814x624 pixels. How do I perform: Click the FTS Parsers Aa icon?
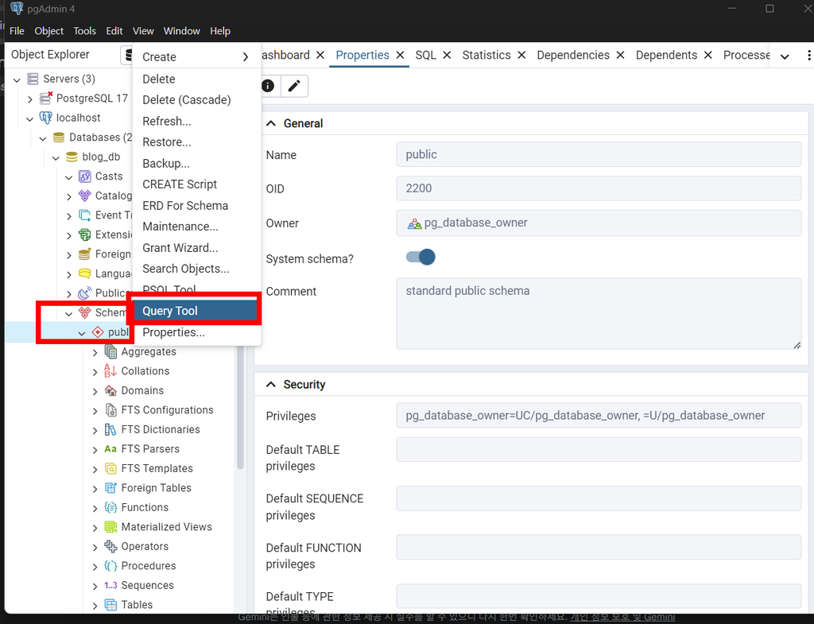111,448
